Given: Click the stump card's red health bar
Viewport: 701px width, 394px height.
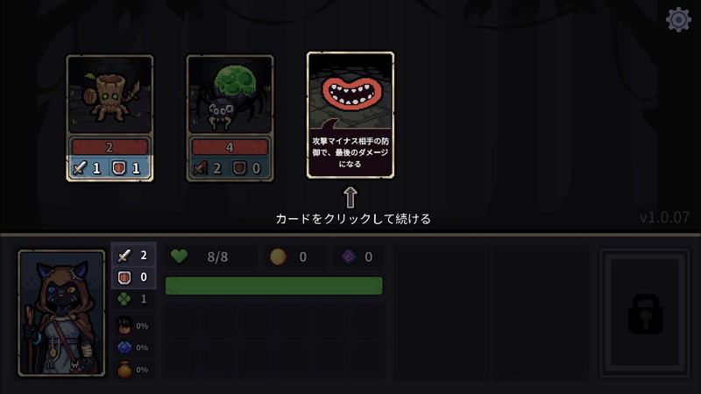Looking at the screenshot, I should (110, 147).
